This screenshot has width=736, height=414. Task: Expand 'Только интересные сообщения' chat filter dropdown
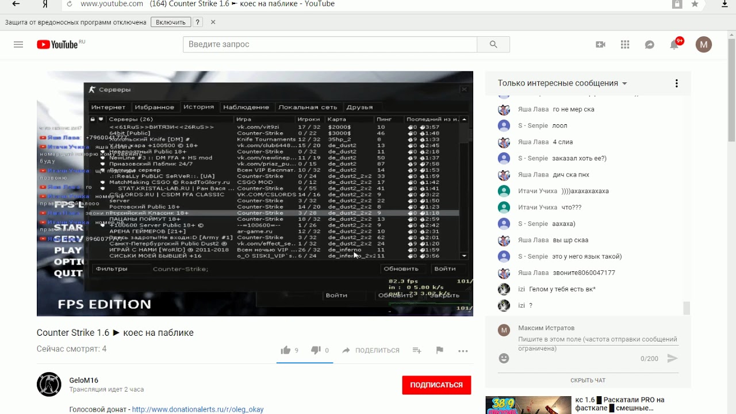coord(562,83)
